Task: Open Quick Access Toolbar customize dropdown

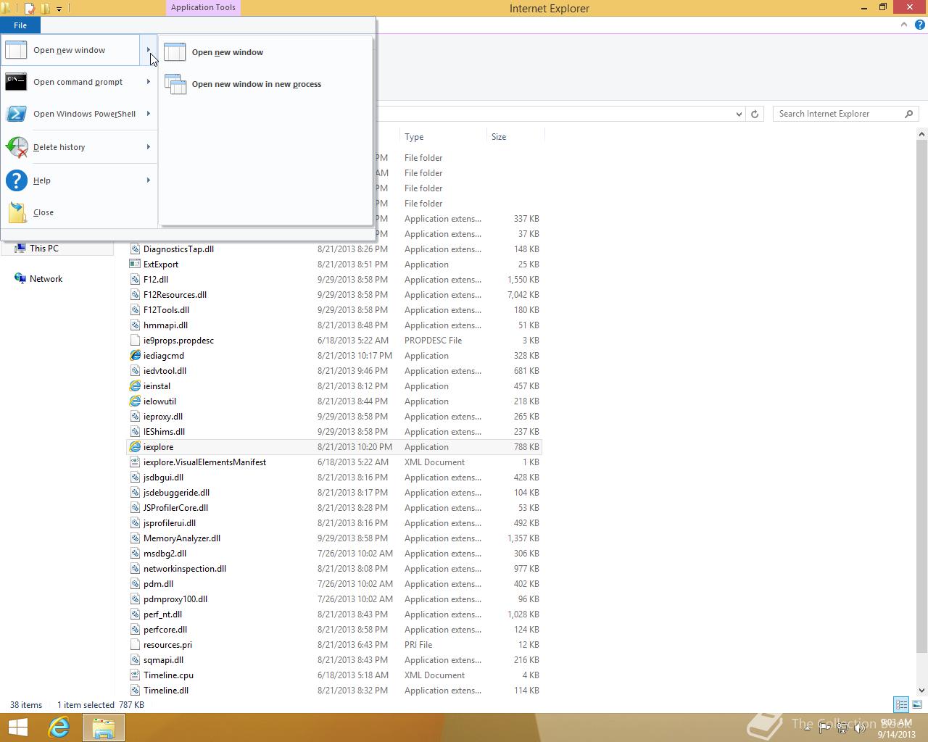Action: 59,9
